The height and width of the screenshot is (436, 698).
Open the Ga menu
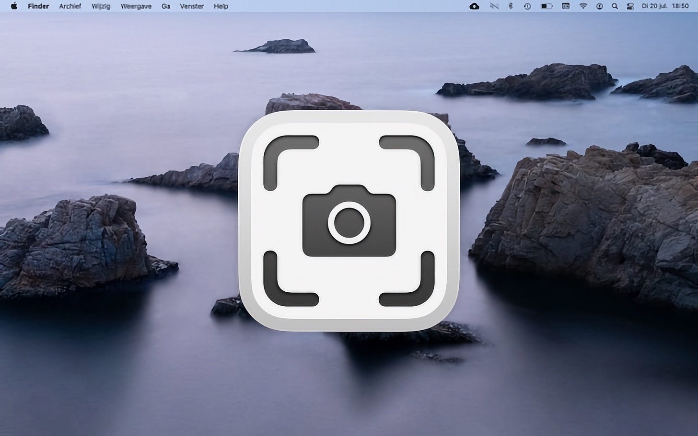coord(166,6)
